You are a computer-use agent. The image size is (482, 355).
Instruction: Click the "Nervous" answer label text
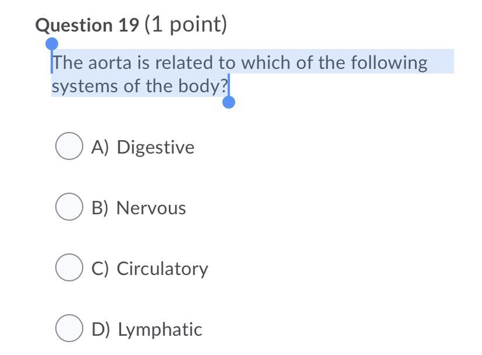coord(151,208)
